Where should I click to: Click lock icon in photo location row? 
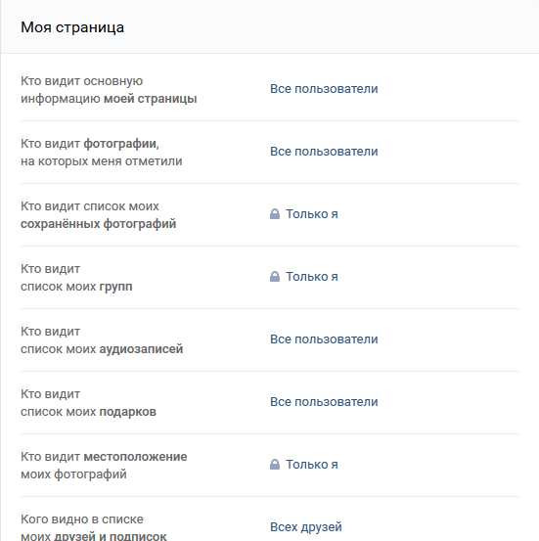(x=275, y=465)
